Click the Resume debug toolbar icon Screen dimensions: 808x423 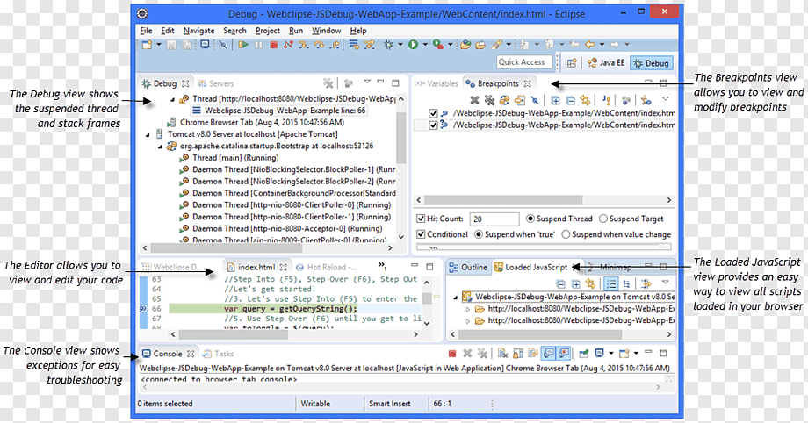pos(243,45)
